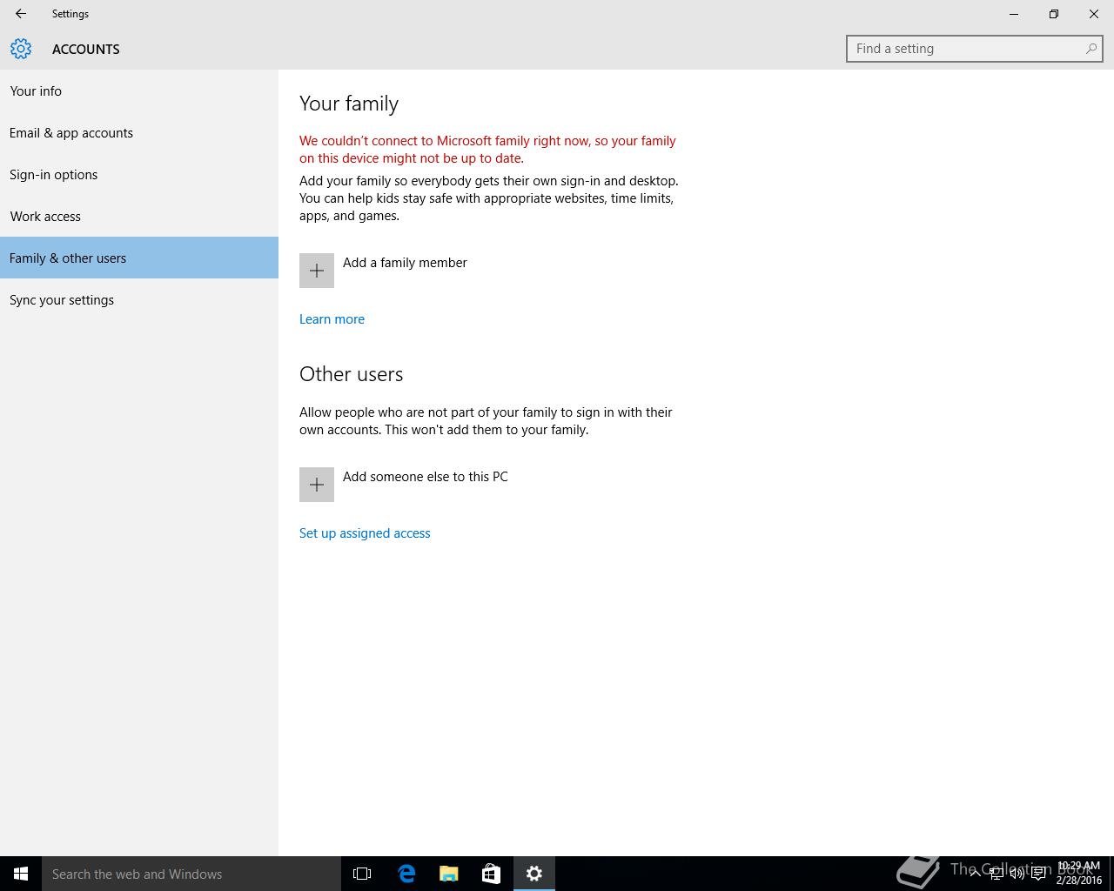Click Add someone else to this PC label

[x=426, y=477]
